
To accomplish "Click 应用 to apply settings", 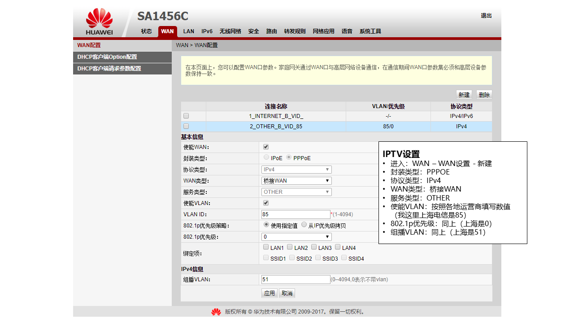I will [269, 293].
